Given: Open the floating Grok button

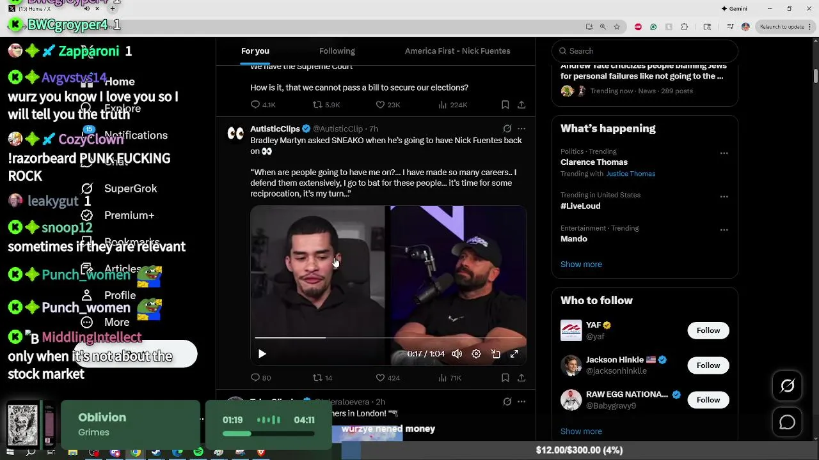Looking at the screenshot, I should 787,386.
